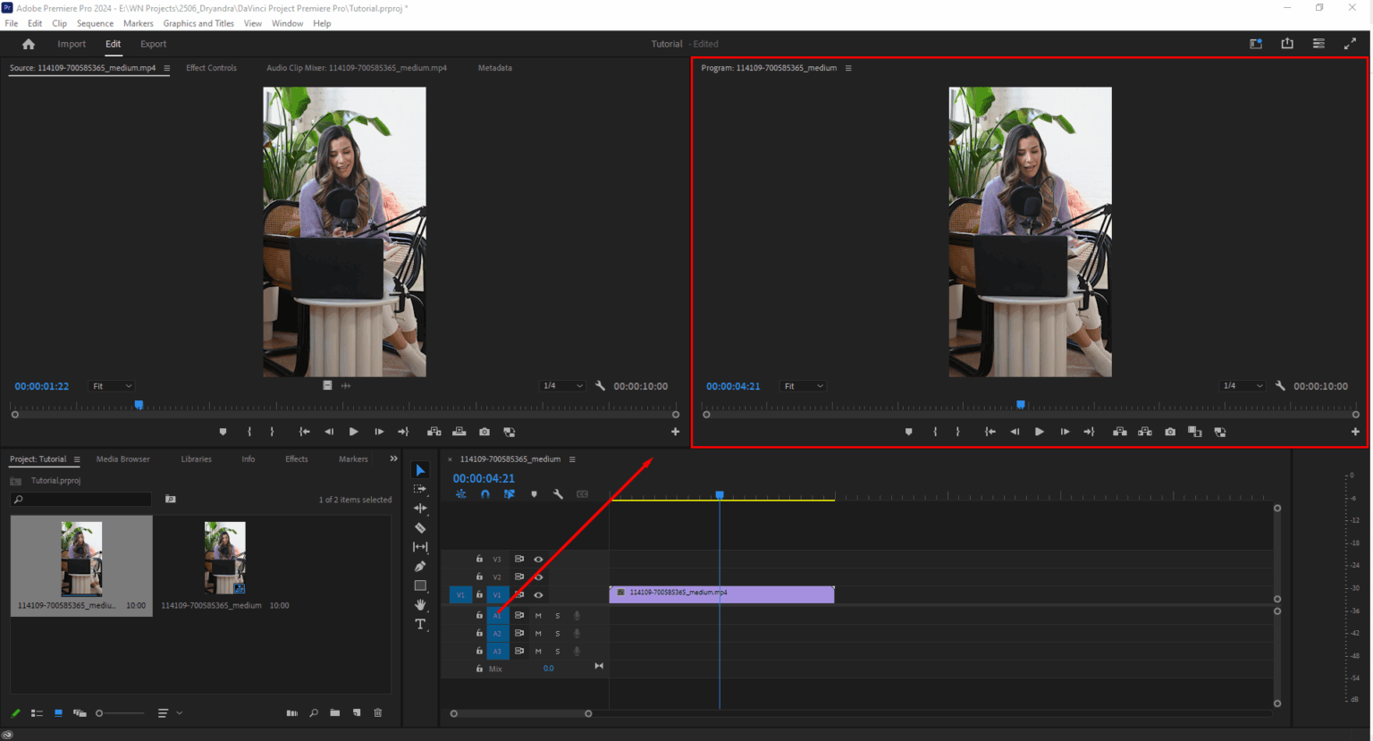Mute the A1 audio track

[538, 615]
